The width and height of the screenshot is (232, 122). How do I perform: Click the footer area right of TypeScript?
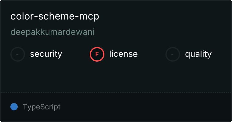tap(146, 107)
